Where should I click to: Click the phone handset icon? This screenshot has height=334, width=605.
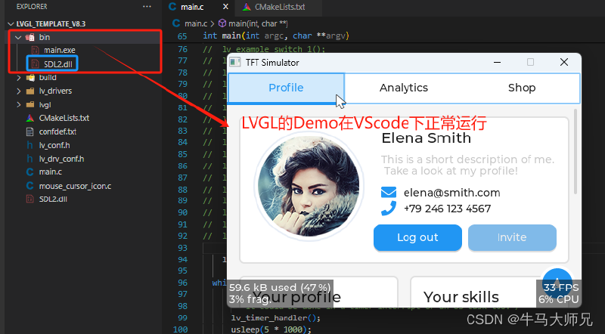click(389, 209)
